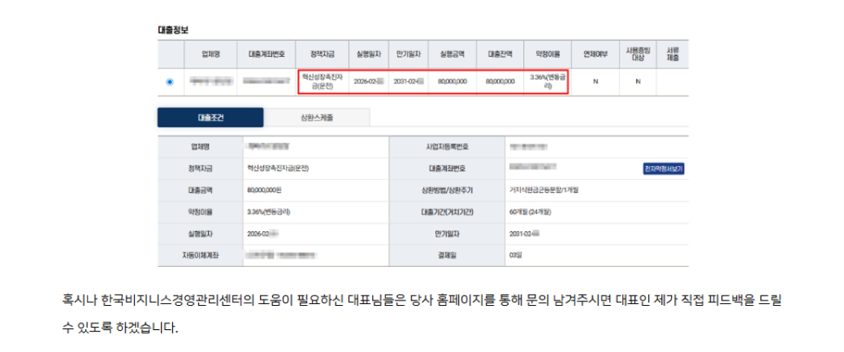Viewport: 844px width, 352px height.
Task: Click the N value under 사용증빙 대상
Action: 638,82
